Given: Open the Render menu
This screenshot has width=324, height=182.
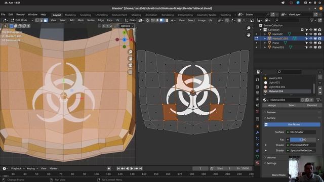Looking at the screenshot, I should pyautogui.click(x=20, y=15).
